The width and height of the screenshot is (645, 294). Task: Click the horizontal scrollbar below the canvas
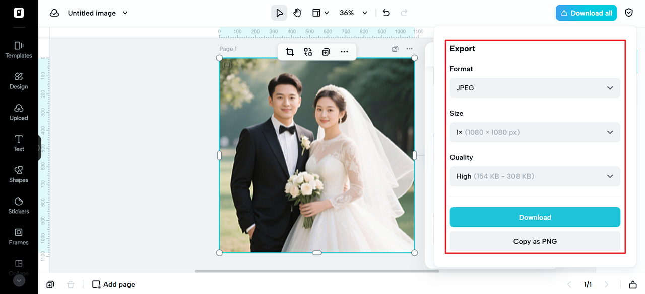(x=316, y=271)
